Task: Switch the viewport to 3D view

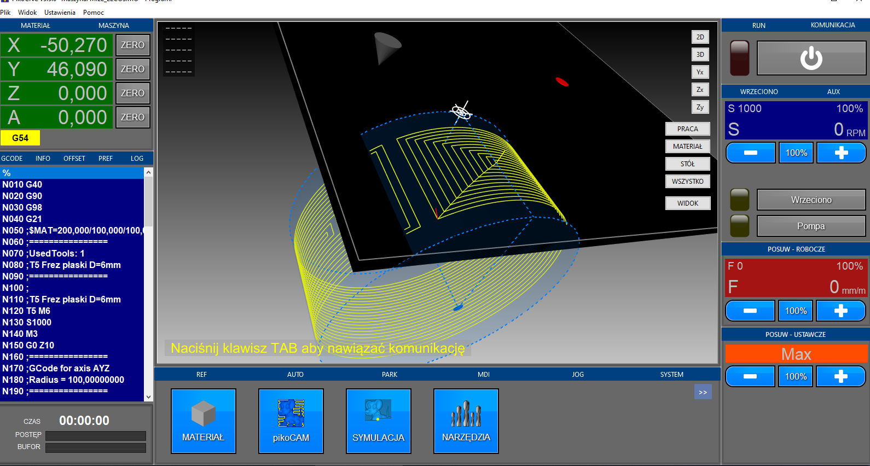Action: 700,55
